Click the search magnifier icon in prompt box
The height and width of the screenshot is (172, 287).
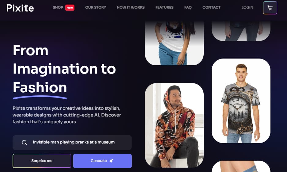click(x=24, y=142)
